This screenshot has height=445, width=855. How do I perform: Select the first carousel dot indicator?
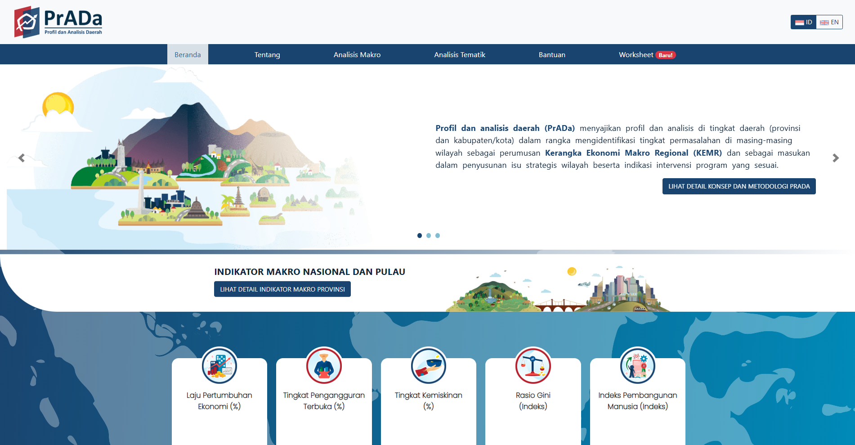(420, 235)
